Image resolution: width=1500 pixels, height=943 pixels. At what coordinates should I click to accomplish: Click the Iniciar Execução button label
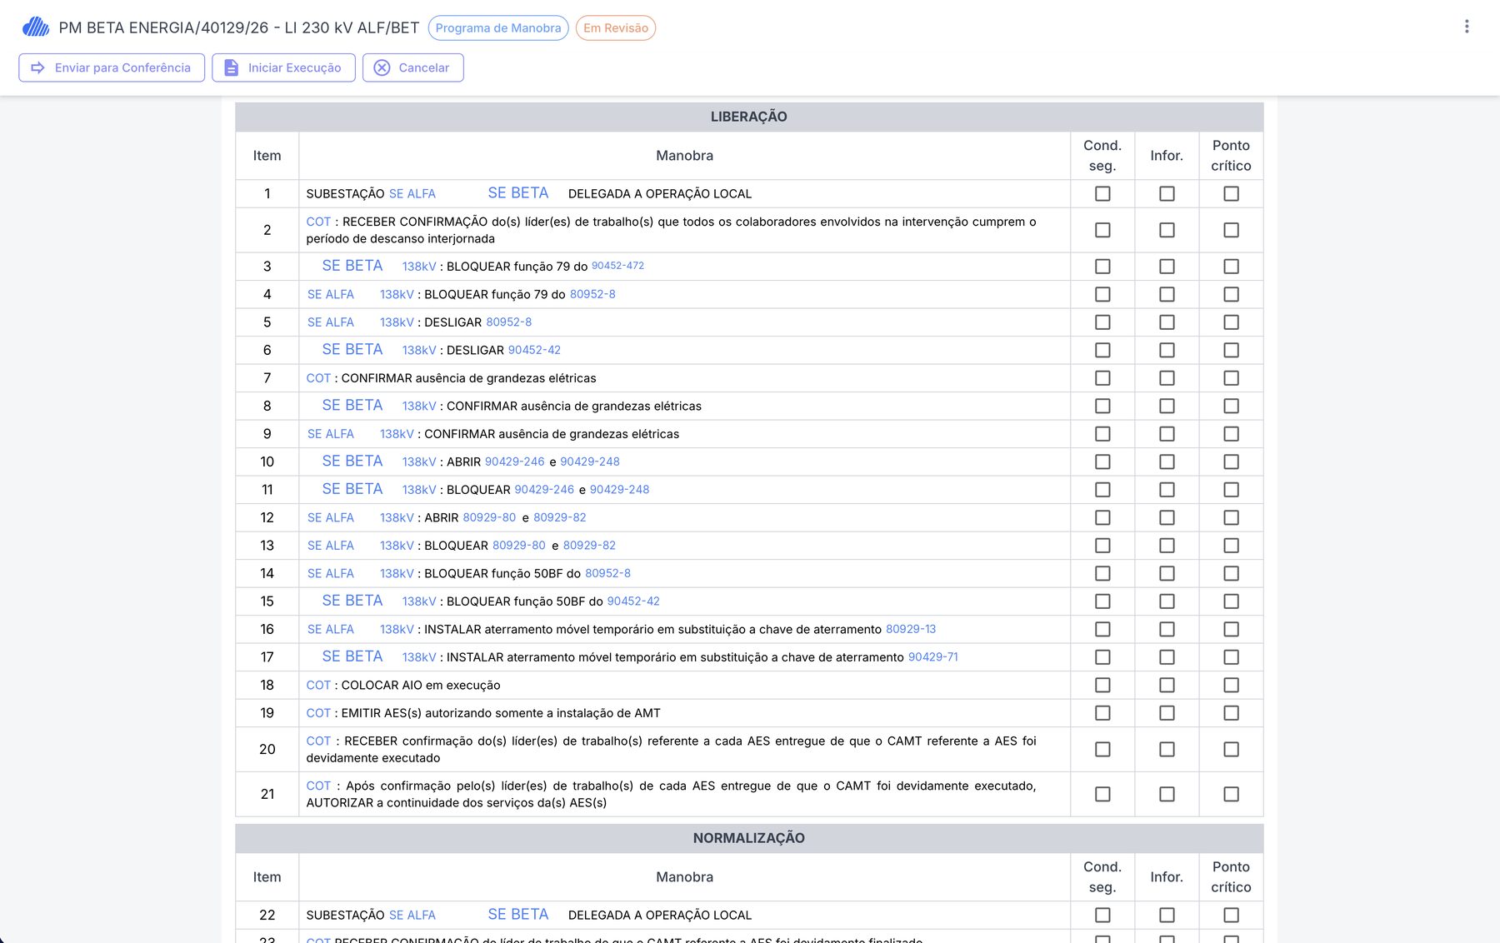(x=294, y=67)
